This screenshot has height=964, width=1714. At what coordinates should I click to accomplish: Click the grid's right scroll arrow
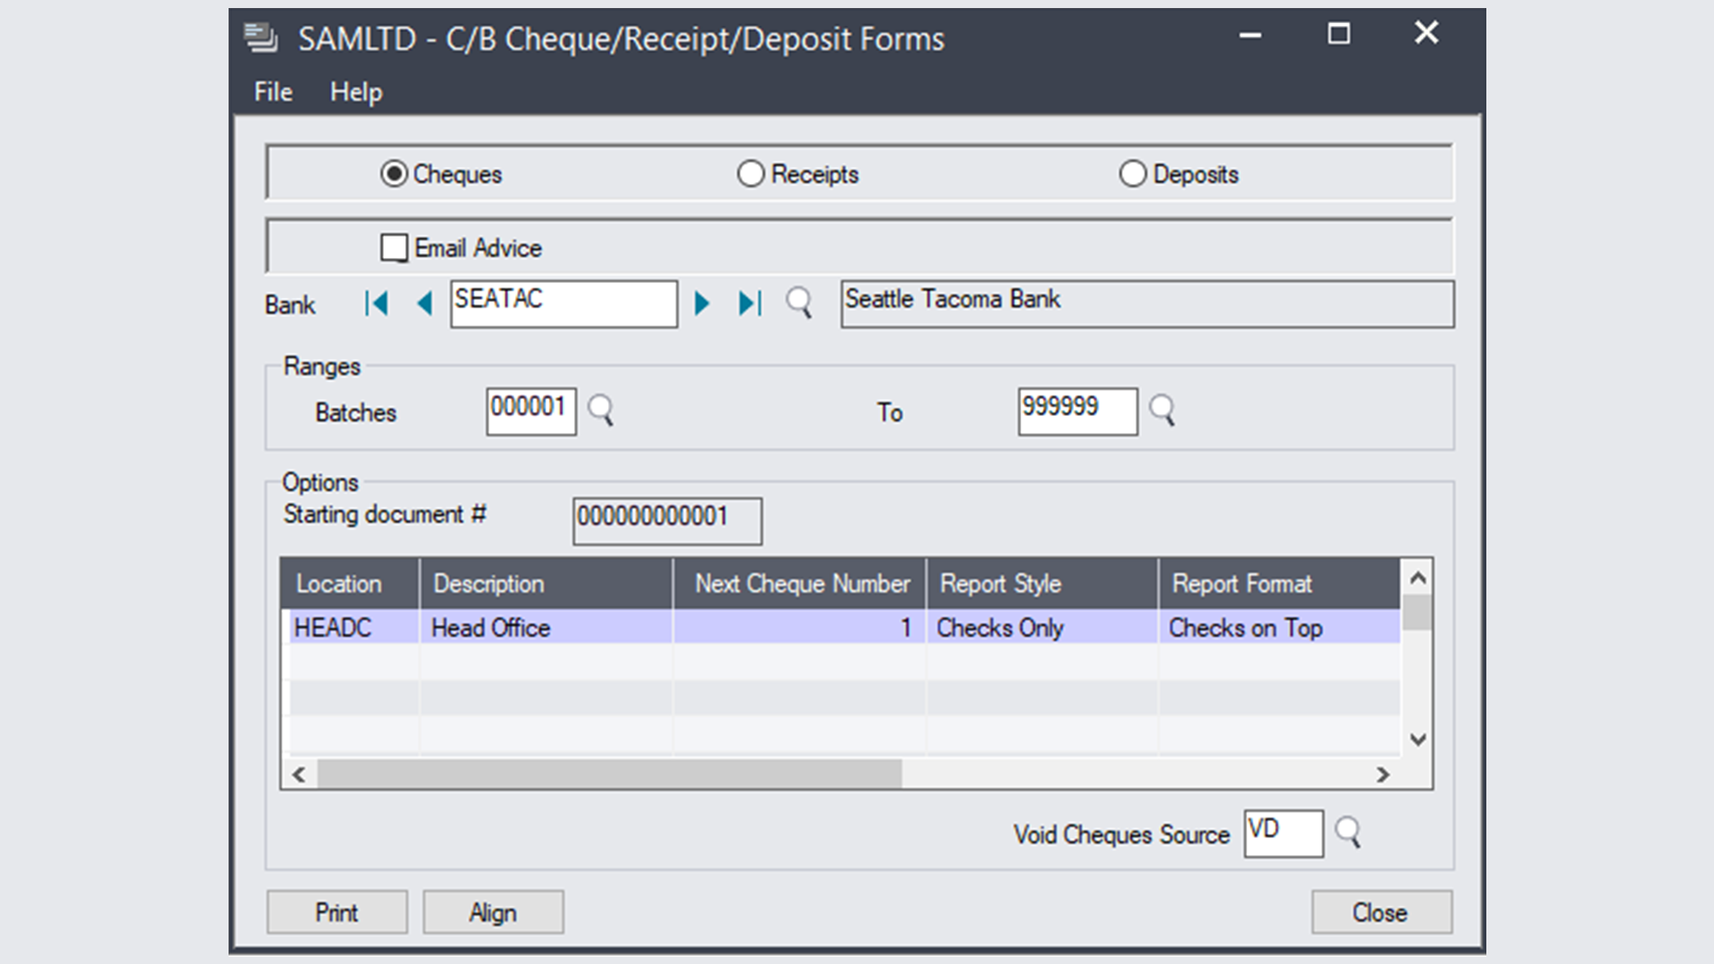pos(1382,776)
